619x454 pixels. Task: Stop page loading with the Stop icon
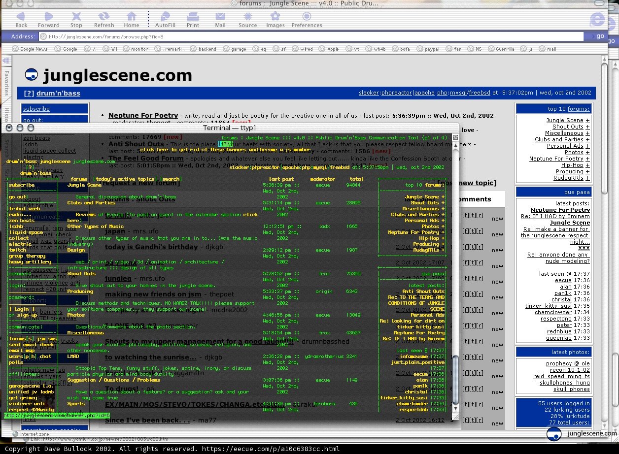pyautogui.click(x=76, y=19)
